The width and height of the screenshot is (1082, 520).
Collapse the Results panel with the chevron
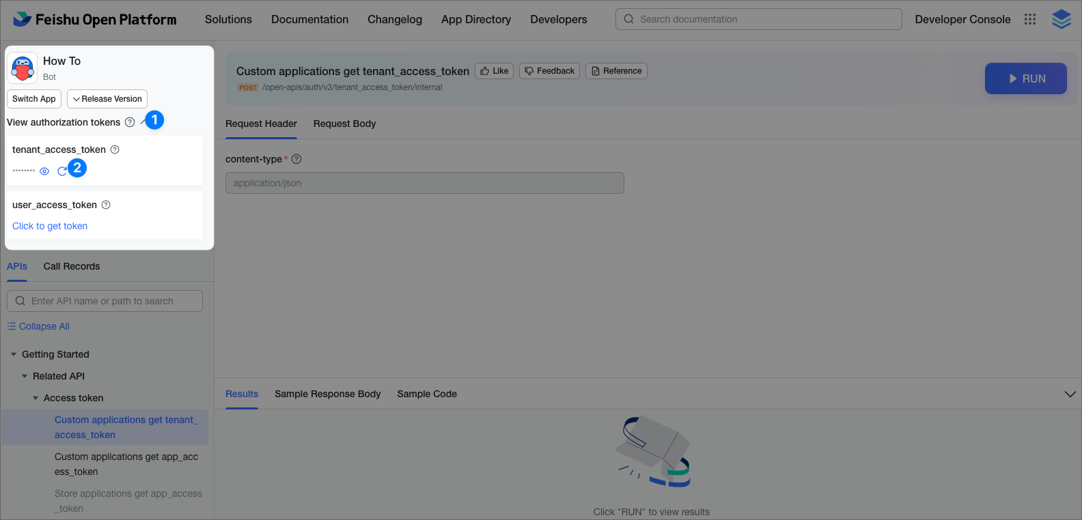(x=1070, y=394)
